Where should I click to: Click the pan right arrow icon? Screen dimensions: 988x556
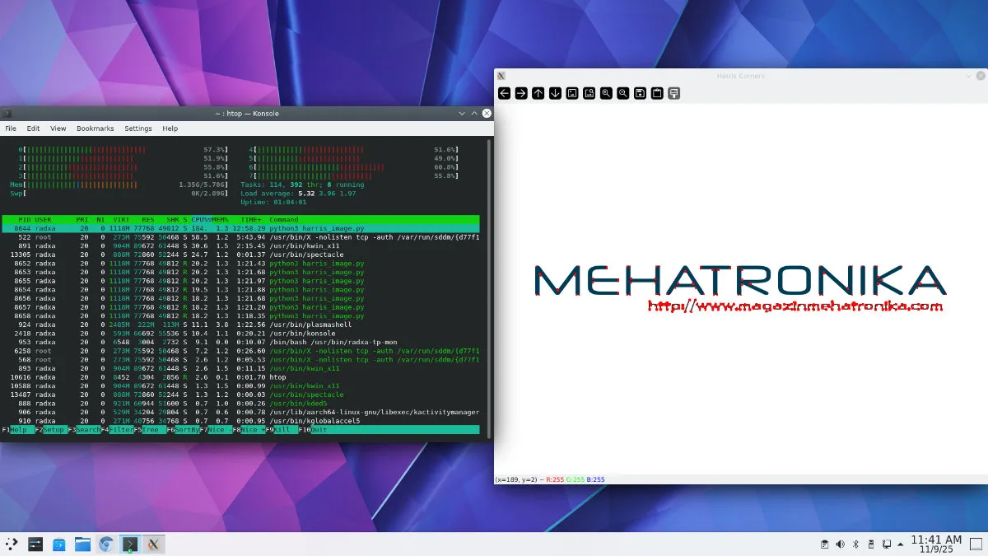point(521,93)
